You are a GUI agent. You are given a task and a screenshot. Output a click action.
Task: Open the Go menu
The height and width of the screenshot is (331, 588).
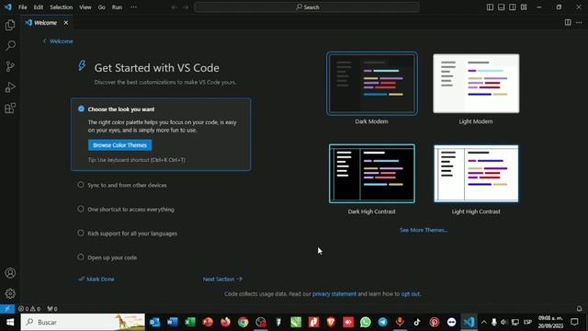102,7
